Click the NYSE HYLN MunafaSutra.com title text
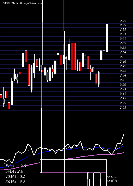Image resolution: width=133 pixels, height=186 pixels. [x=22, y=3]
